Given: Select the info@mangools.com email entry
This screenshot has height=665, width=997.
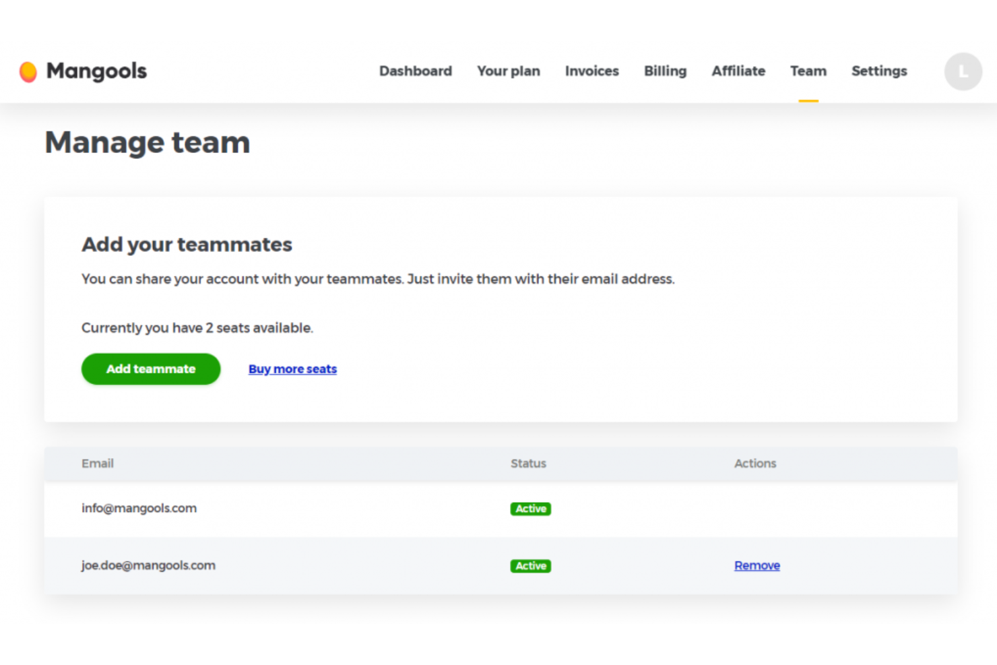Looking at the screenshot, I should [x=139, y=508].
